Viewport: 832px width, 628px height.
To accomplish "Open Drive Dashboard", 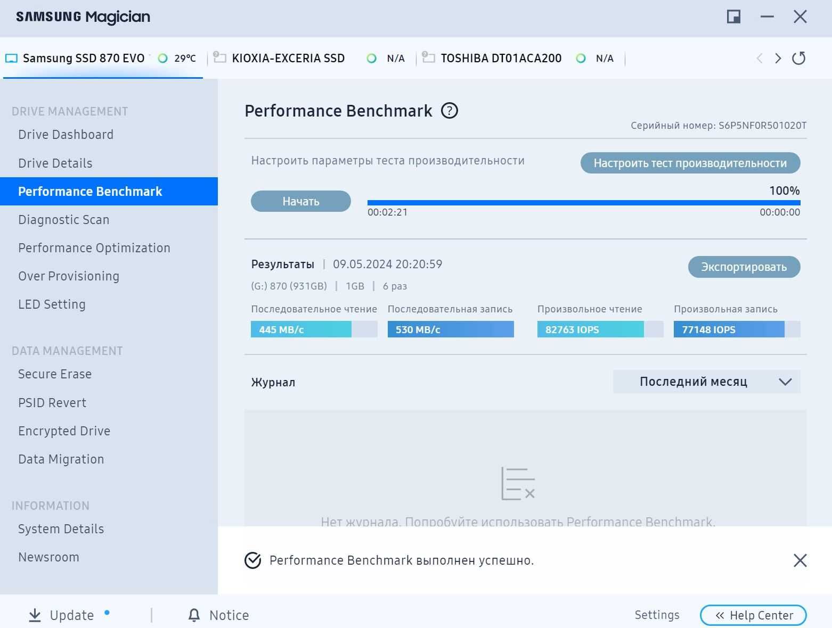I will (x=66, y=135).
